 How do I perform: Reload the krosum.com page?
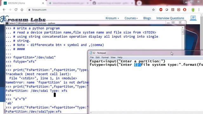16,10
